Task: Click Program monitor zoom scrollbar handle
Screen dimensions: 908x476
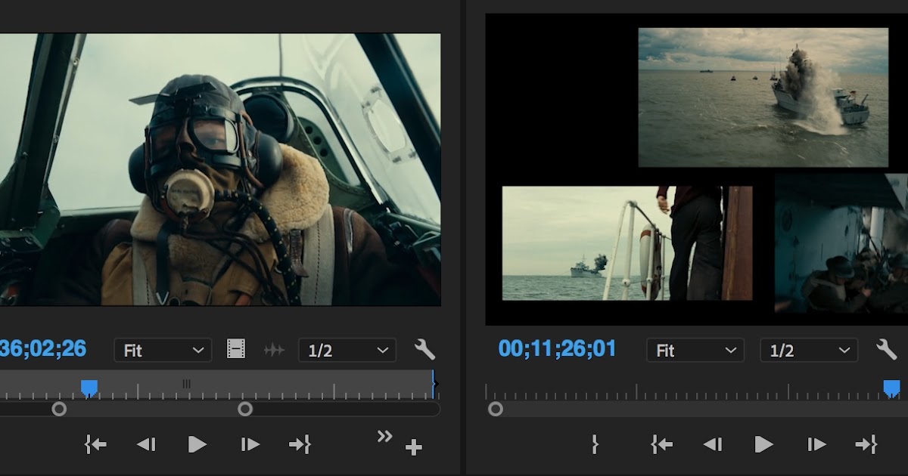Action: click(x=496, y=409)
